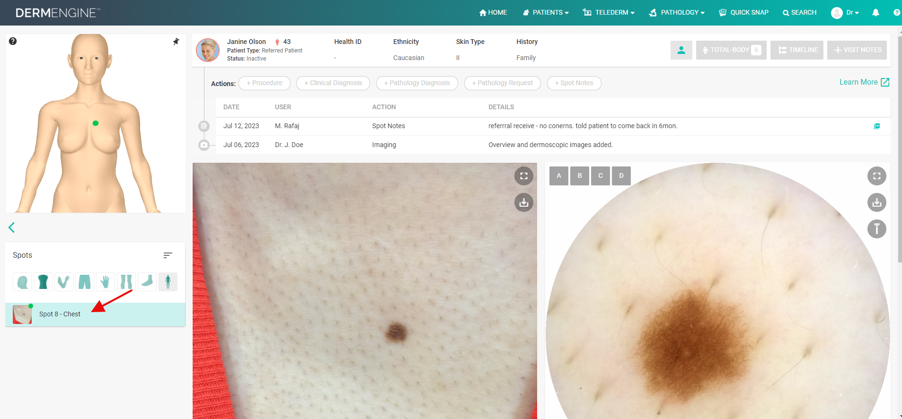
Task: Select dermoscopic criterion A
Action: tap(559, 176)
